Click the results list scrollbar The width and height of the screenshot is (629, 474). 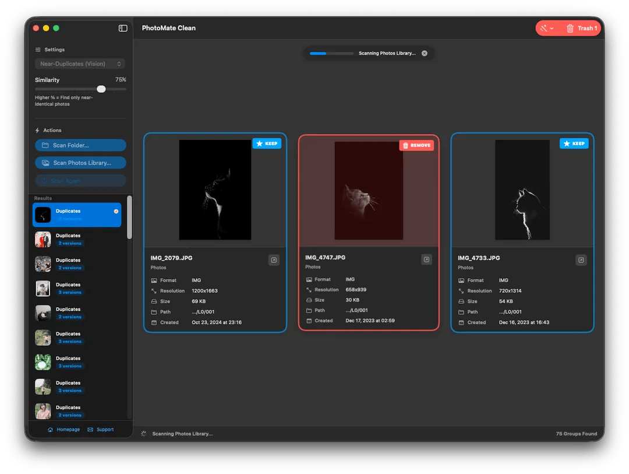tap(129, 217)
